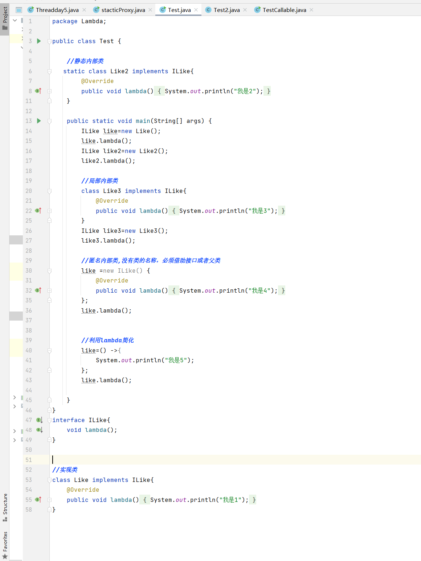Click 'System.out.println("我是5")' statement

[x=145, y=360]
